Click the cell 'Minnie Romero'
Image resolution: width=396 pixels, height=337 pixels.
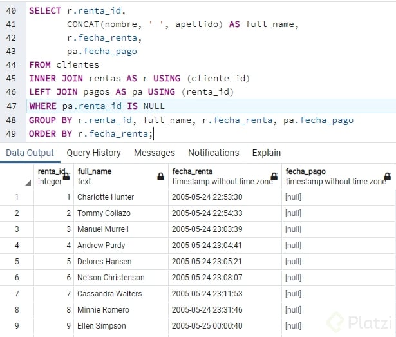(x=121, y=310)
